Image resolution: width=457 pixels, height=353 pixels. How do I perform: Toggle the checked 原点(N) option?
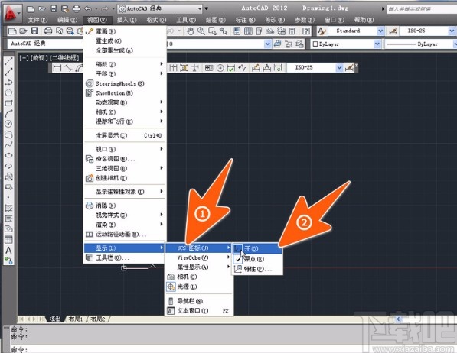[257, 259]
